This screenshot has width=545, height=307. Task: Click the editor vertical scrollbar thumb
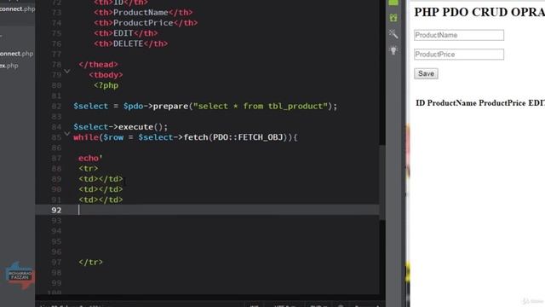[x=382, y=182]
